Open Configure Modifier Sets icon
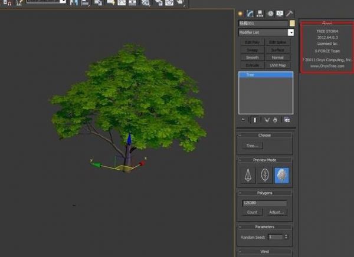 pos(287,120)
